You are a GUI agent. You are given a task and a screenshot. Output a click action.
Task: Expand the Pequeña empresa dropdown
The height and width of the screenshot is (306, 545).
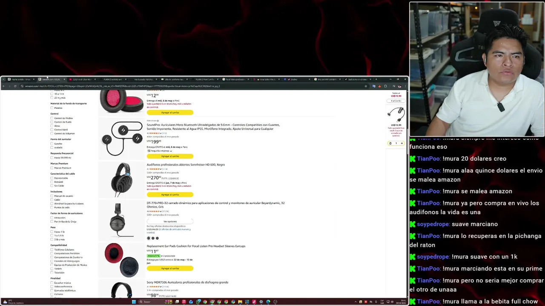160,151
